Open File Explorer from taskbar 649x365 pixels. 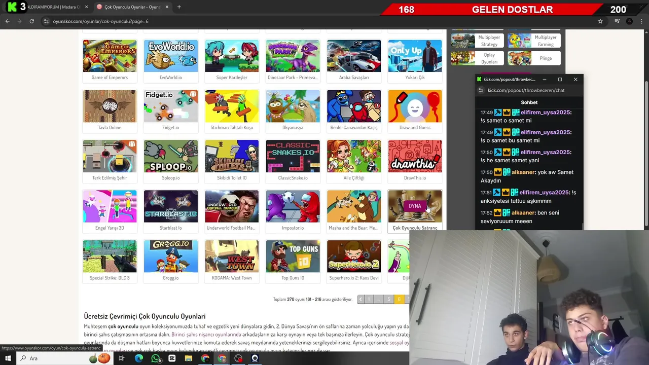188,358
